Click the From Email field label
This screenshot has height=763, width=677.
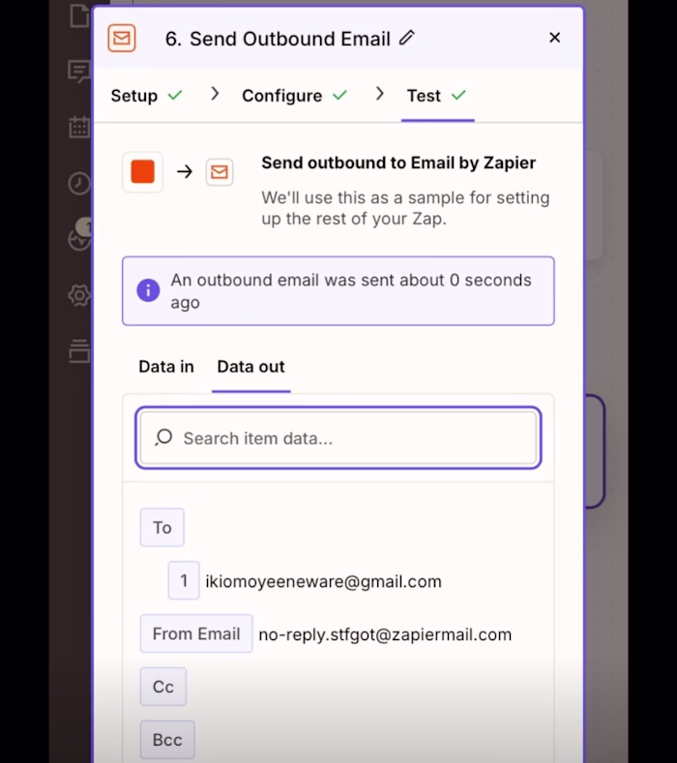(x=196, y=633)
